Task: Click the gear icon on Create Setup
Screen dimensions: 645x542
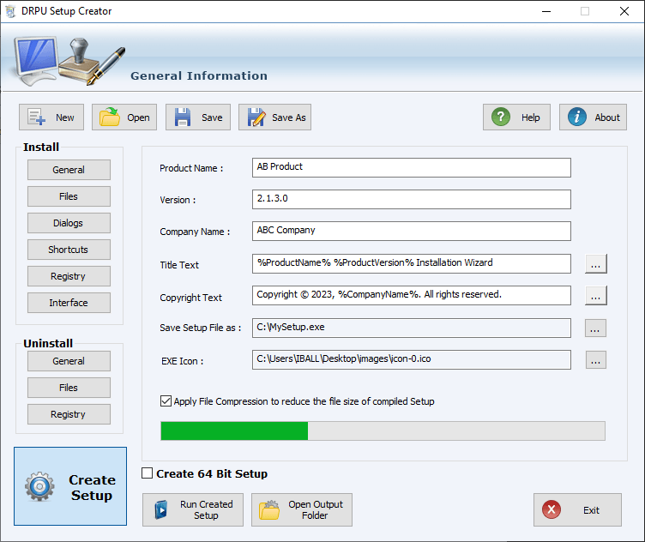Action: 39,486
